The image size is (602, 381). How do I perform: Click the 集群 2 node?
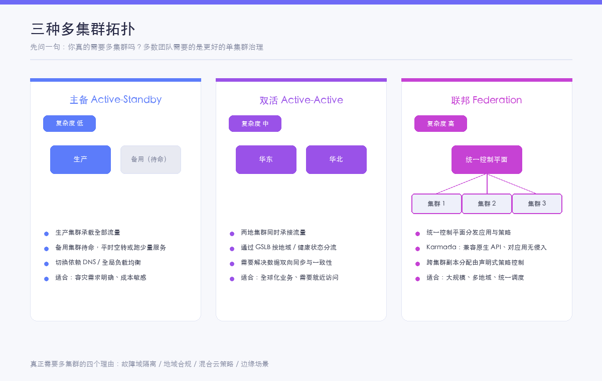487,204
